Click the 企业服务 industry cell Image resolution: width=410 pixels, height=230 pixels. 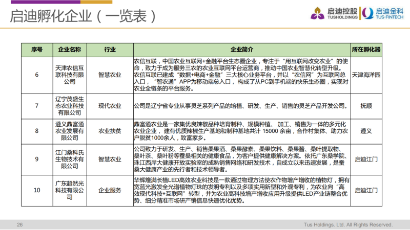(x=110, y=190)
